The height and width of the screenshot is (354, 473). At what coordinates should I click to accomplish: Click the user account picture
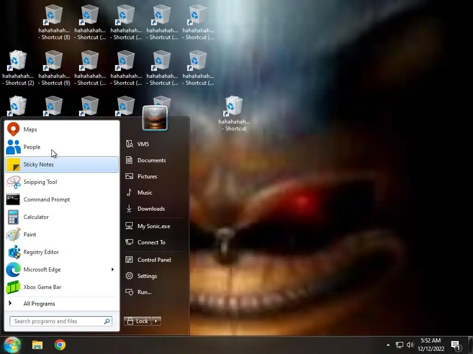tap(155, 118)
